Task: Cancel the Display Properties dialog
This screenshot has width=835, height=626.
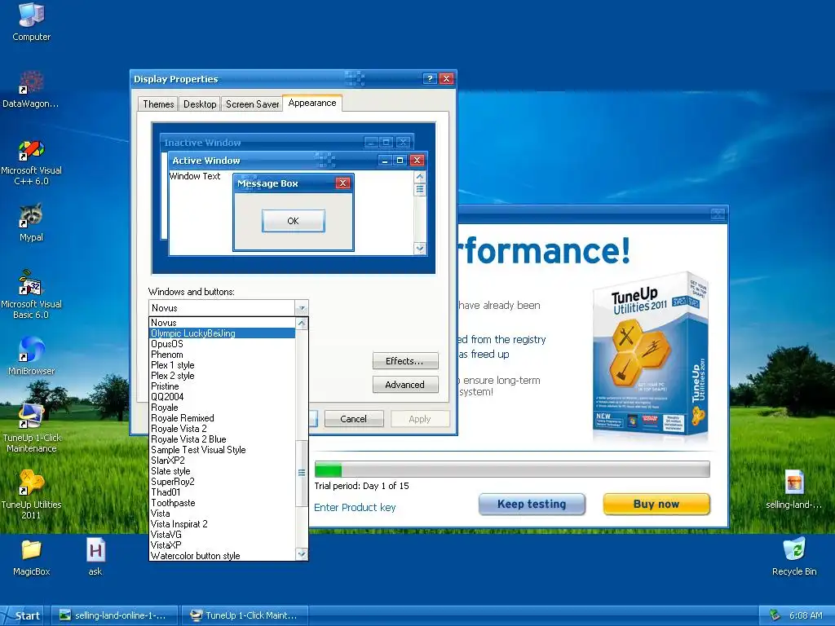Action: (x=354, y=419)
